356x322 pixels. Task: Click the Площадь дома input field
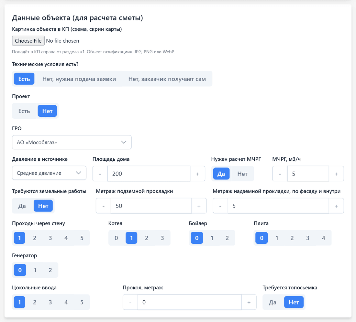click(x=149, y=174)
